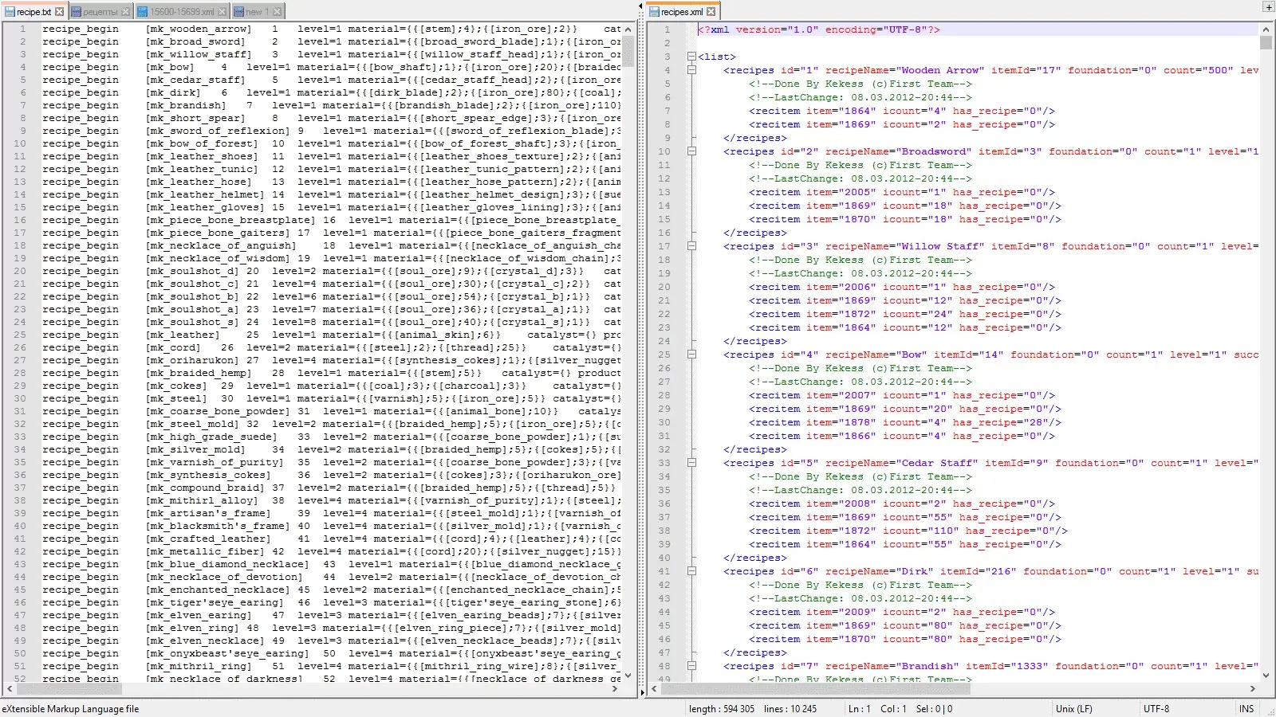Click [mk_mithirl_alloy] in recipe.txt
The width and height of the screenshot is (1276, 717).
pyautogui.click(x=201, y=500)
